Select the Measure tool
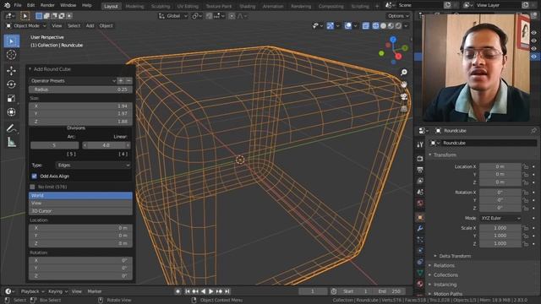 pos(11,142)
